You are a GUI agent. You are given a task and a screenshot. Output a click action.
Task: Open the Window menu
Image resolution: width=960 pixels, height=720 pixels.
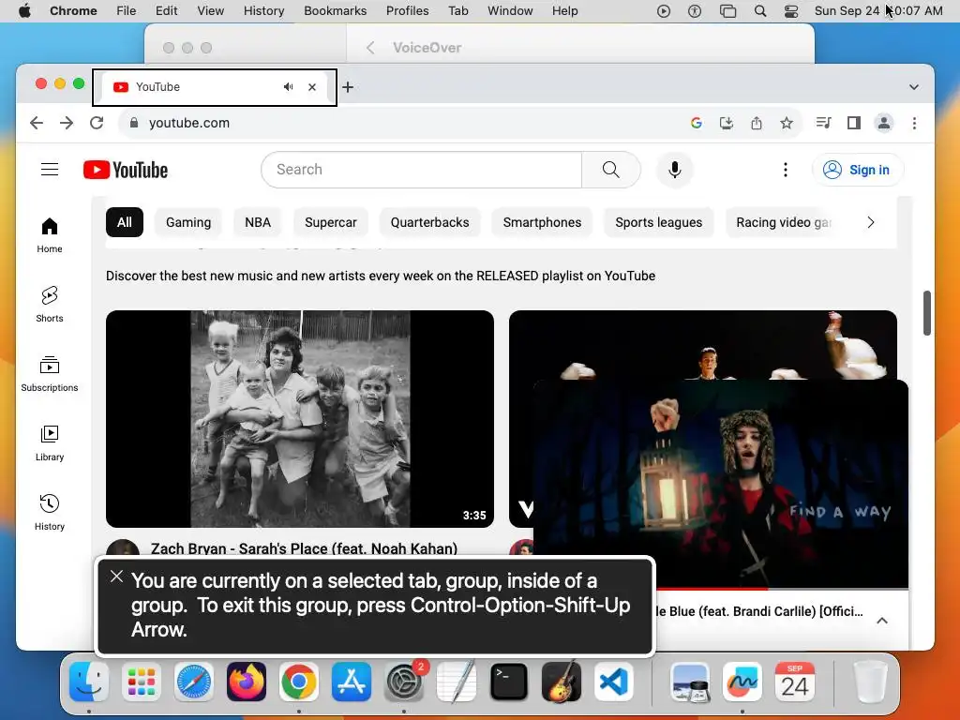[x=510, y=10]
